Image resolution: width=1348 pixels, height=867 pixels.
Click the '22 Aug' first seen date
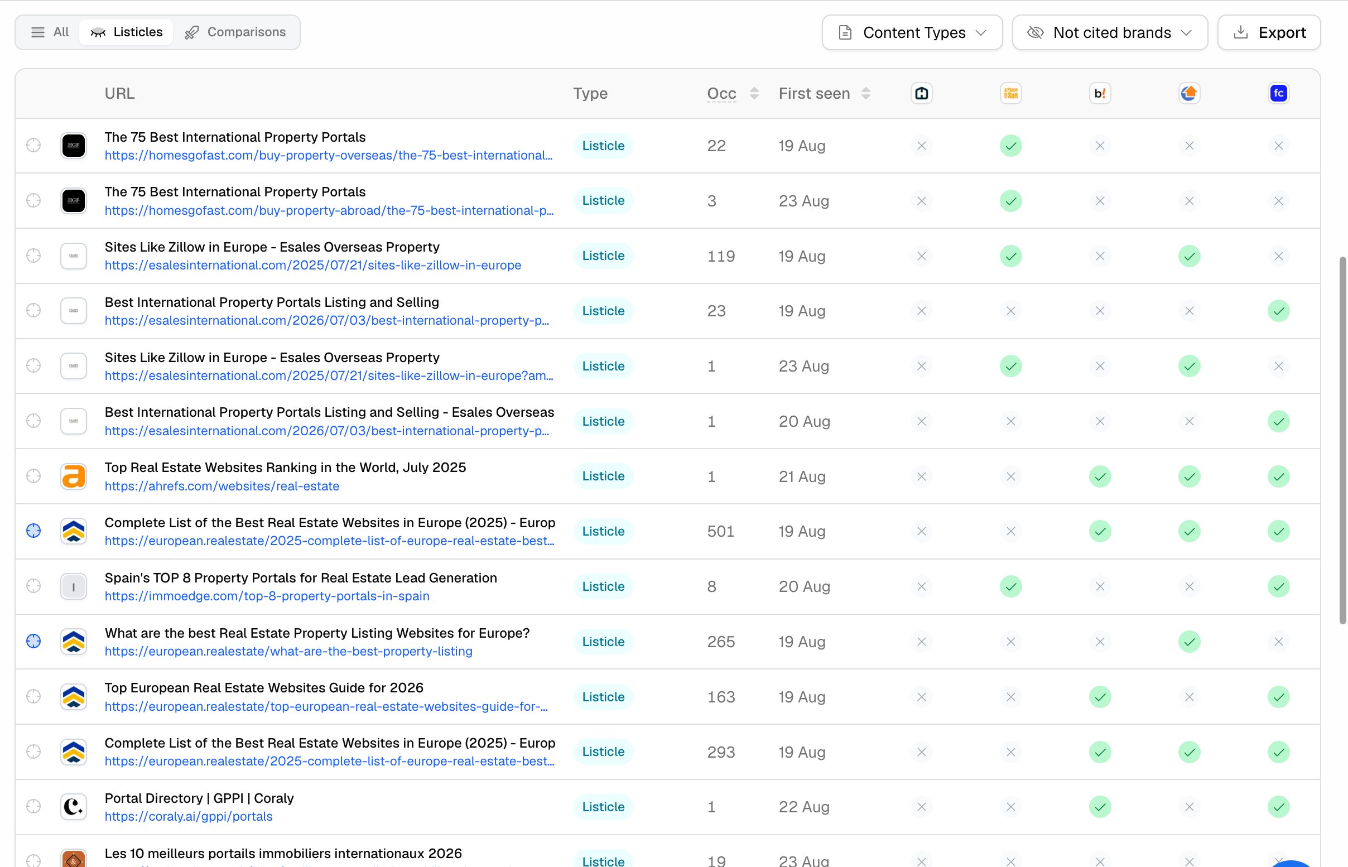[804, 807]
